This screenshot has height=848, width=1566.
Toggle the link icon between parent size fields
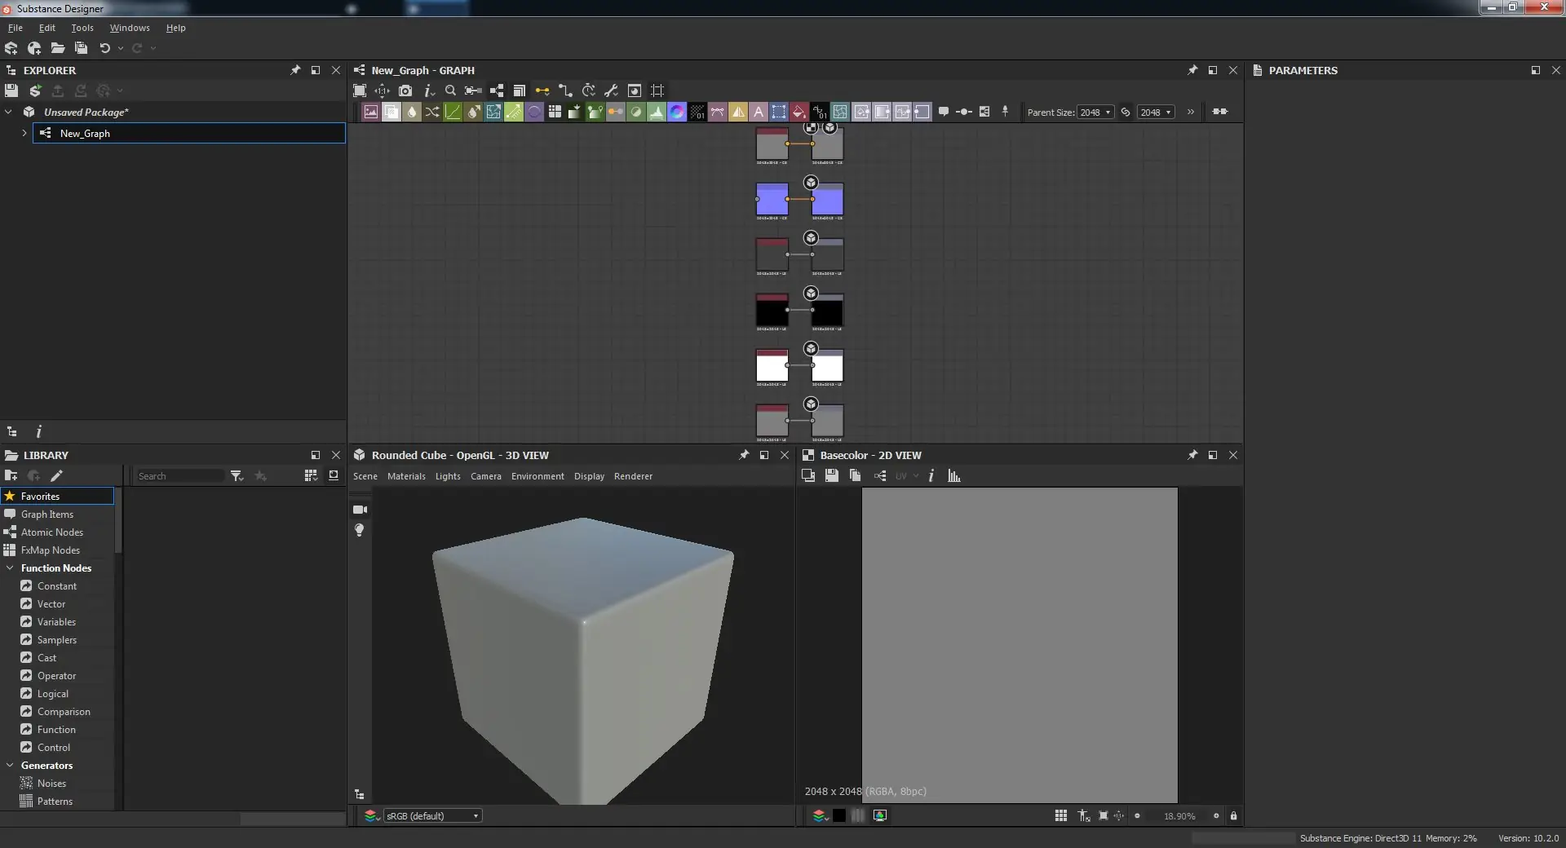click(1126, 113)
